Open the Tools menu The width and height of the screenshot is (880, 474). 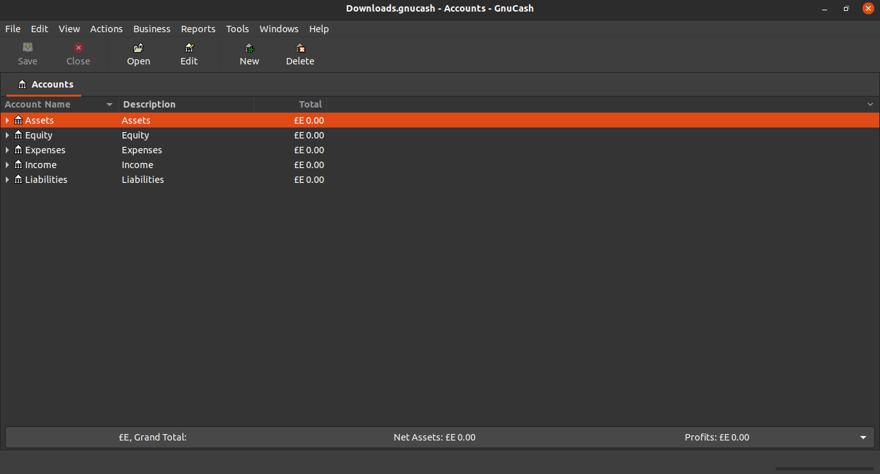(x=238, y=29)
